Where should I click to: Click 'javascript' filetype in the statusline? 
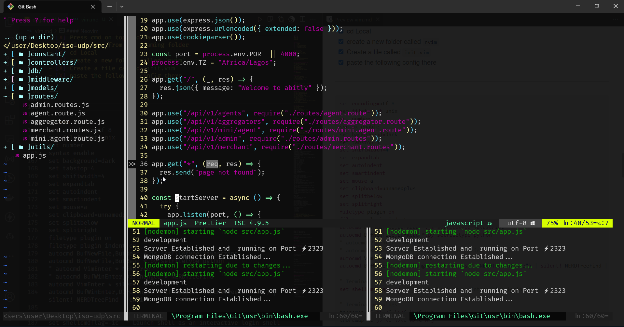(464, 223)
